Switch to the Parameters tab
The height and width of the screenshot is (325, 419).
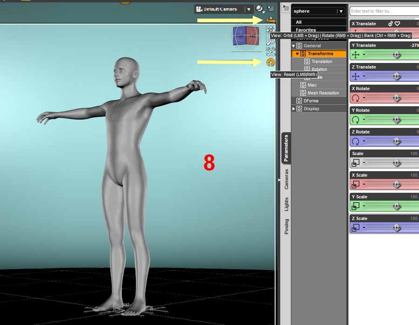pos(286,148)
